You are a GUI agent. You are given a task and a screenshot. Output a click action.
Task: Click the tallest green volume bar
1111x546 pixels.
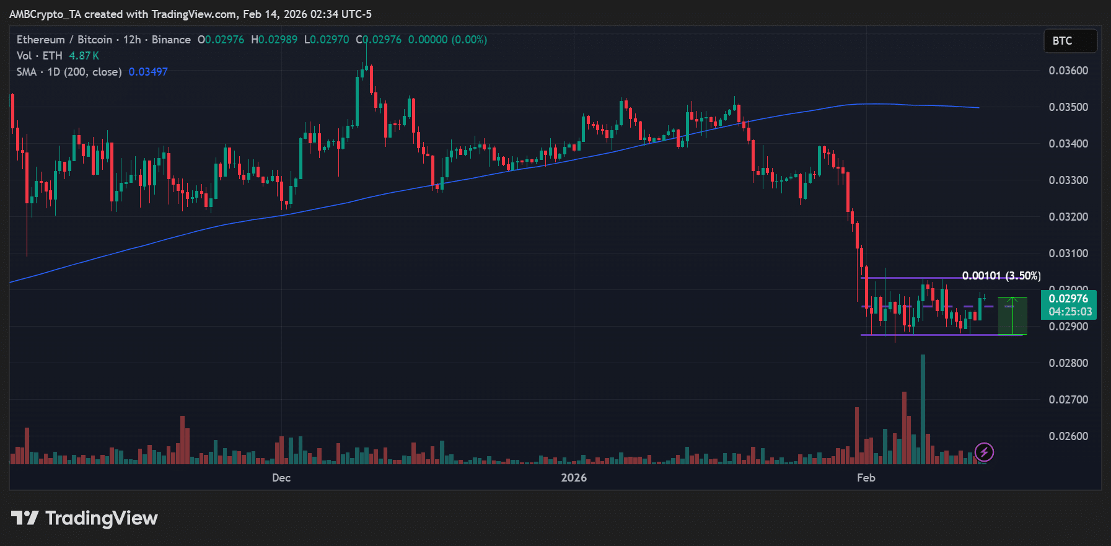(x=923, y=409)
